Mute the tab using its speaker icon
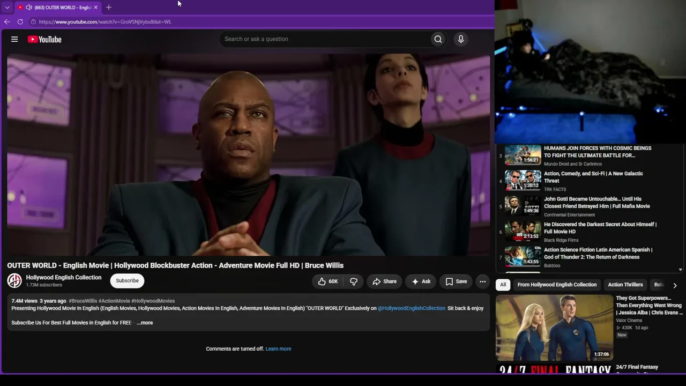This screenshot has width=686, height=386. pos(28,8)
